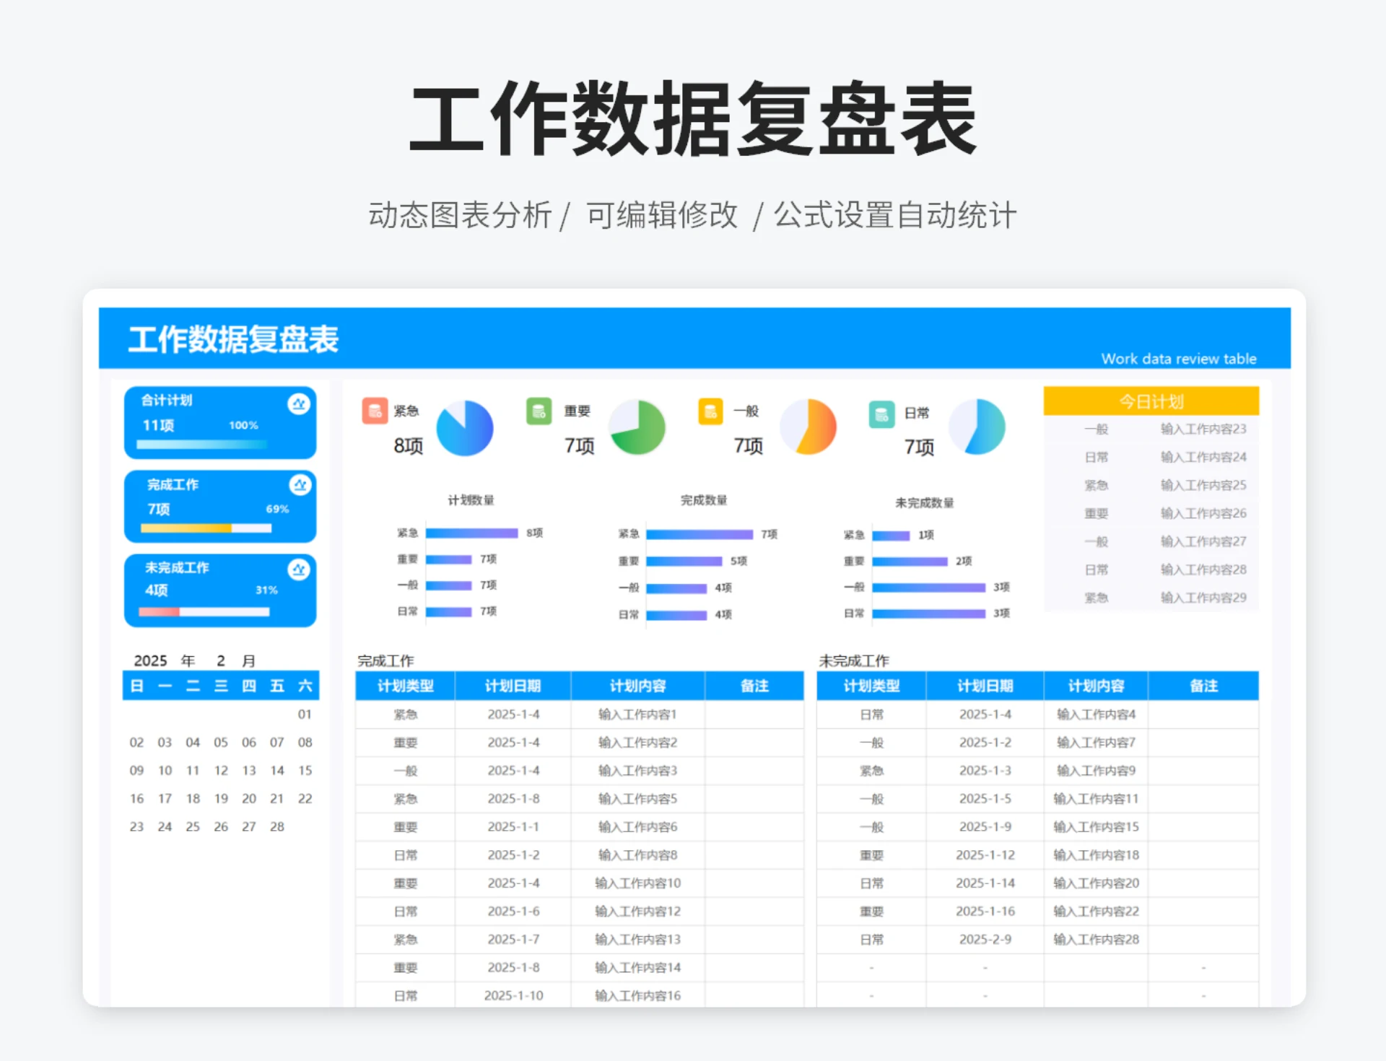Click the 计划类型 header of 未完成工作 table
The image size is (1386, 1061).
pos(871,686)
